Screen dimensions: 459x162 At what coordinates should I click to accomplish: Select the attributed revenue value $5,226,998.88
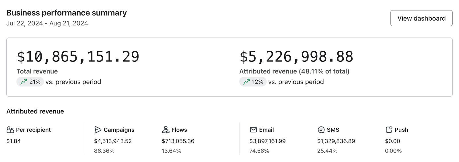(x=296, y=57)
